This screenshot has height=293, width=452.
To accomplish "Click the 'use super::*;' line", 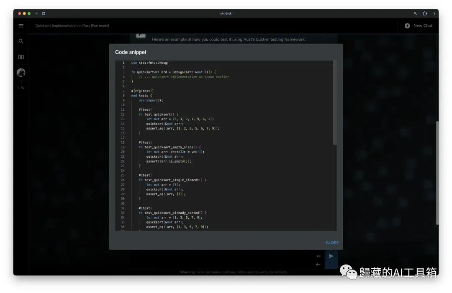I will 151,100.
